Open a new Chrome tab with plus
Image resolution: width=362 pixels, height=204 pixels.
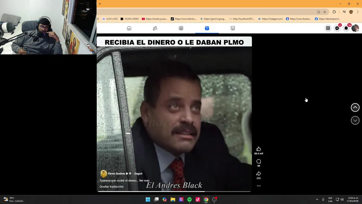[100, 4]
